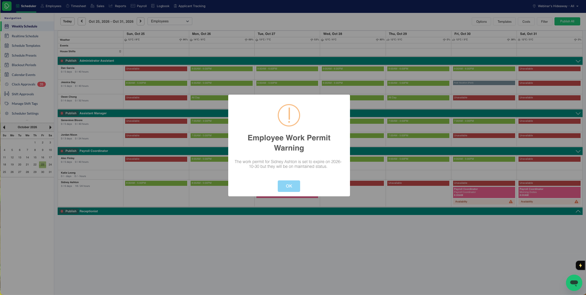
Task: Open Scheduler Settings in the sidebar
Action: 25,113
